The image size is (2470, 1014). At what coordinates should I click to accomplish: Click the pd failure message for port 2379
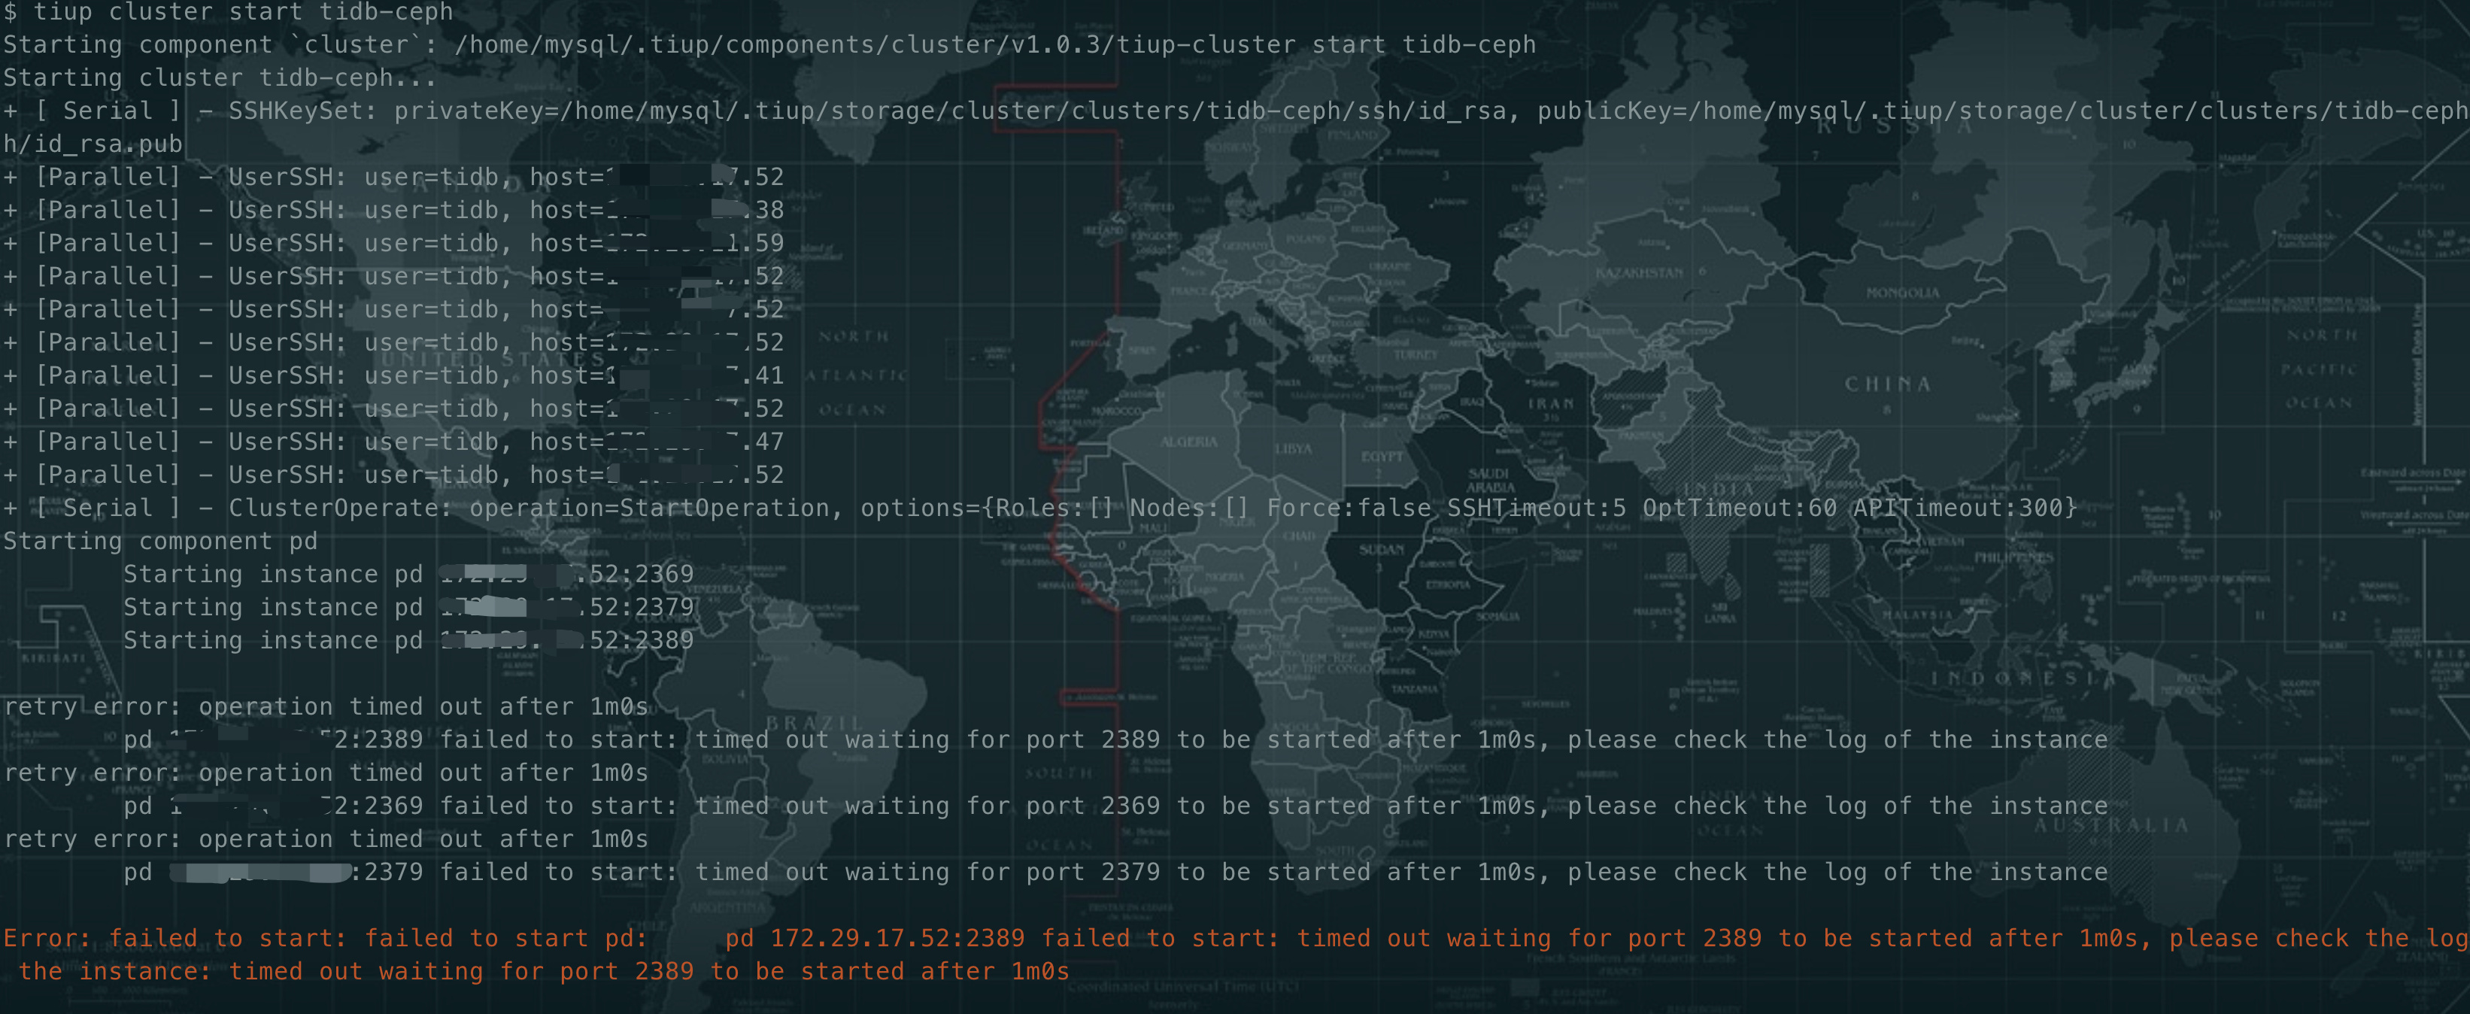click(x=1115, y=873)
